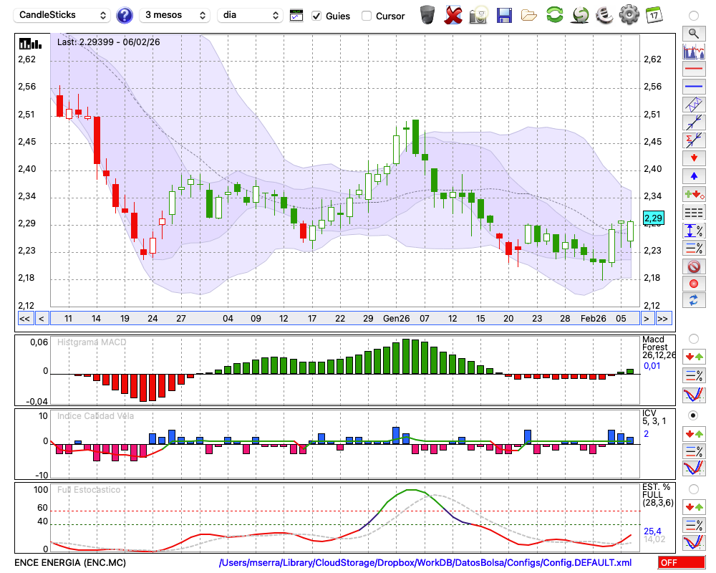This screenshot has width=716, height=573.
Task: Select the radio button above the magnifier tool
Action: tap(694, 16)
